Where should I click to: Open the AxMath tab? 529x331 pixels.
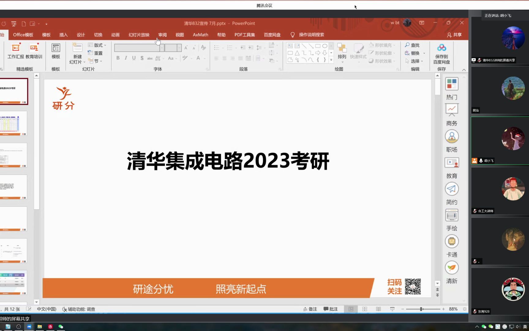201,35
